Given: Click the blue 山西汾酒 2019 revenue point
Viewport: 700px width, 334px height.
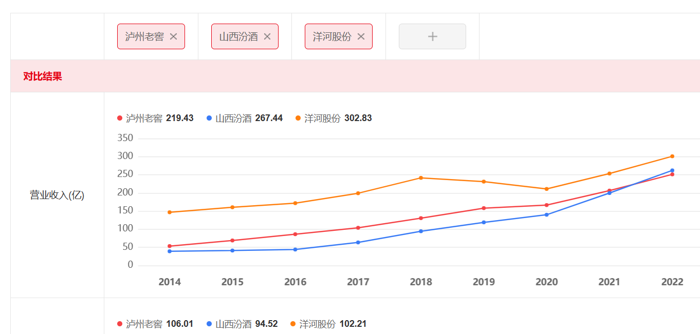Looking at the screenshot, I should pyautogui.click(x=484, y=222).
